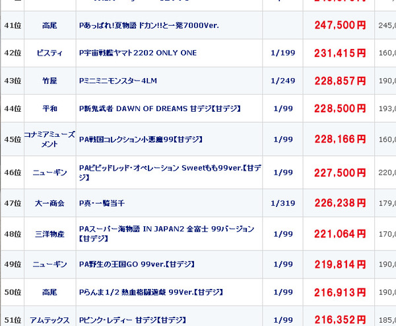Image resolution: width=396 pixels, height=326 pixels.
Task: Click probability 1/99 in 新鬼武者 row
Action: pyautogui.click(x=283, y=108)
